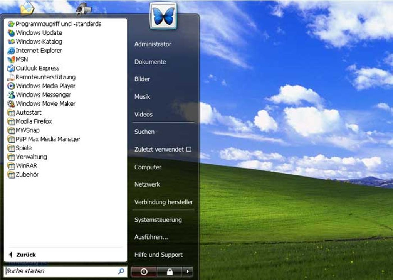Click the butterfly user picture

[163, 16]
